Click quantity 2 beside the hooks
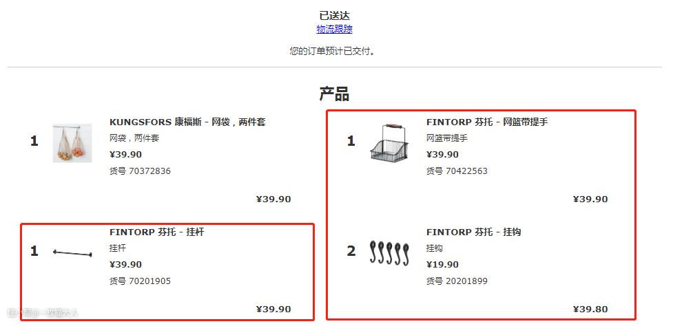 (351, 251)
